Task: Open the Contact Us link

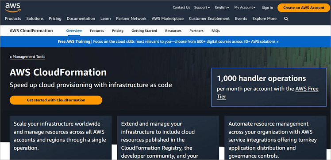Action: pos(181,7)
